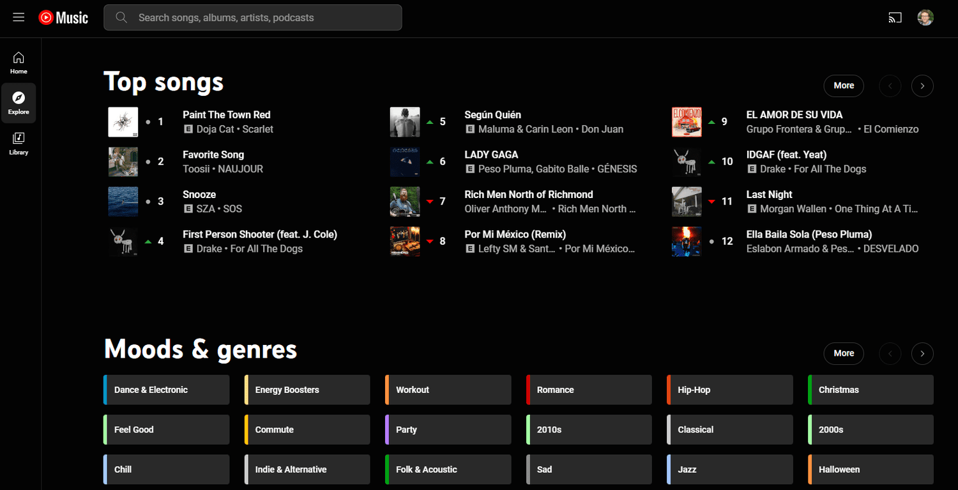958x490 pixels.
Task: Play Por Mi México Remix thumbnail
Action: (x=405, y=241)
